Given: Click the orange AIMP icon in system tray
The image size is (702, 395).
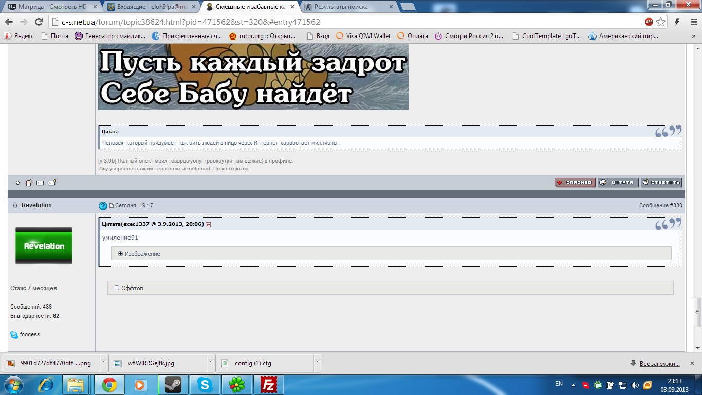Looking at the screenshot, I should coord(648,385).
